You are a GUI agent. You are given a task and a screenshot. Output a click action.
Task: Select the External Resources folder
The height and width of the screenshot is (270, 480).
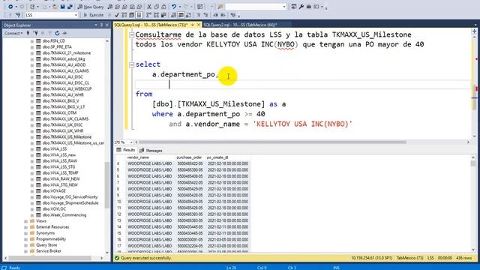coord(52,226)
